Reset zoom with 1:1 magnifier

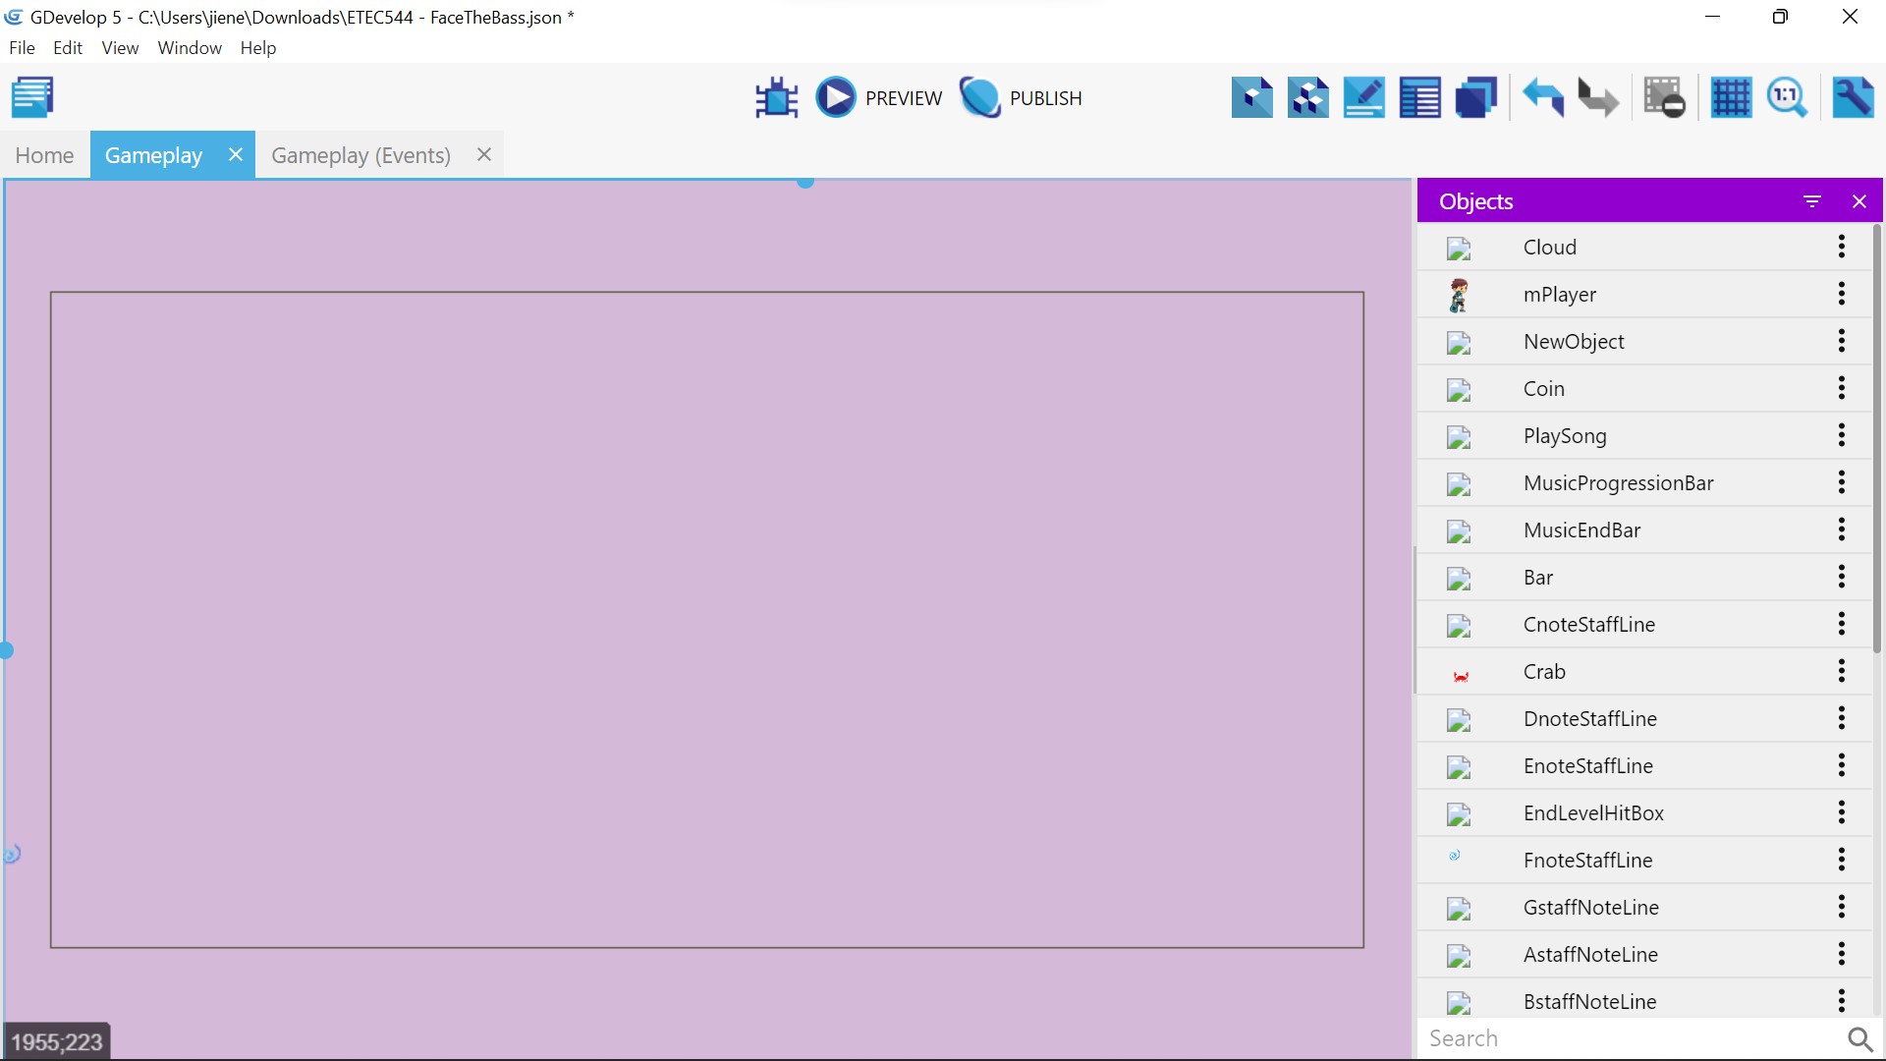coord(1786,97)
